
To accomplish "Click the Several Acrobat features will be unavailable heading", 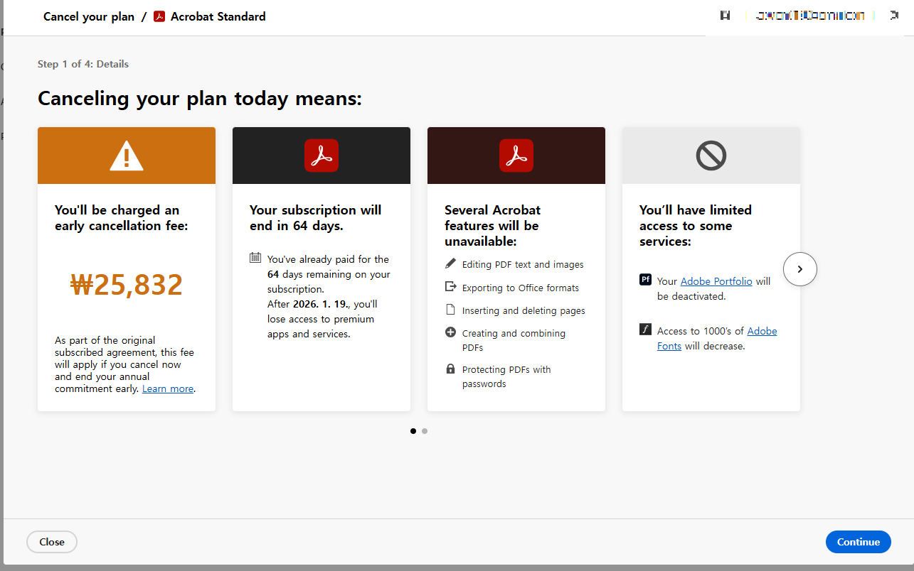I will [x=492, y=226].
